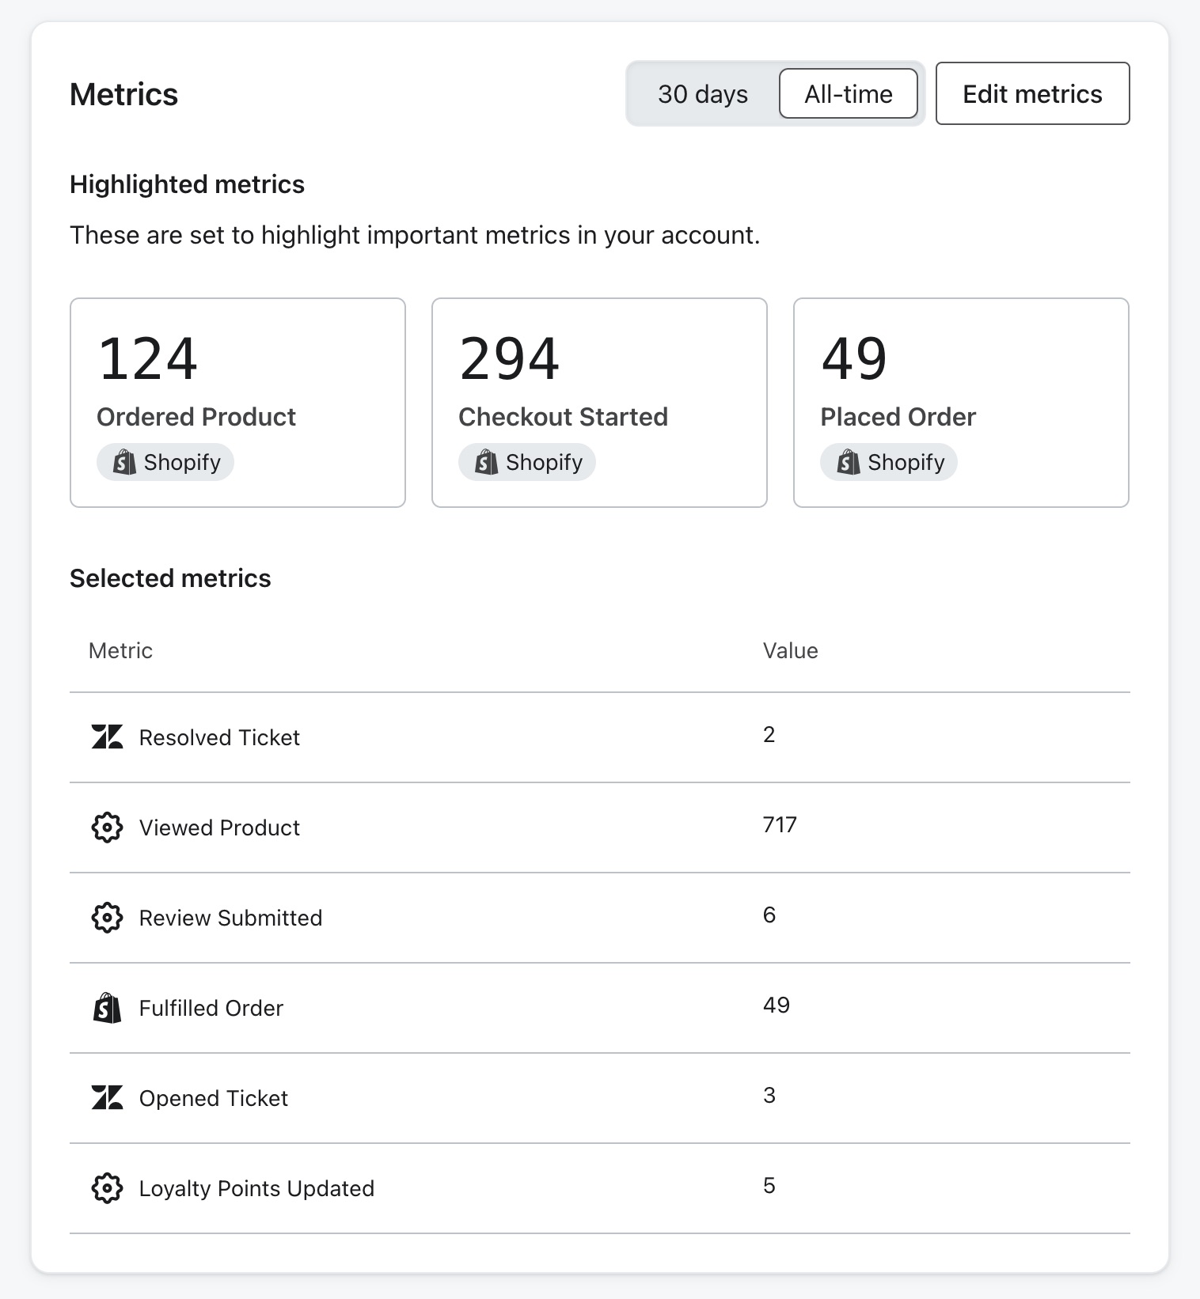Screen dimensions: 1200x1299
Task: Click the Value column header
Action: [790, 650]
